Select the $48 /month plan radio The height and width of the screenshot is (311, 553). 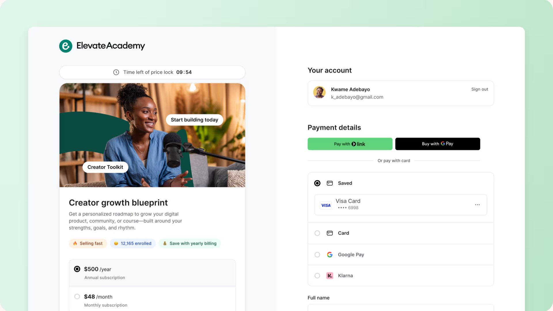click(77, 296)
